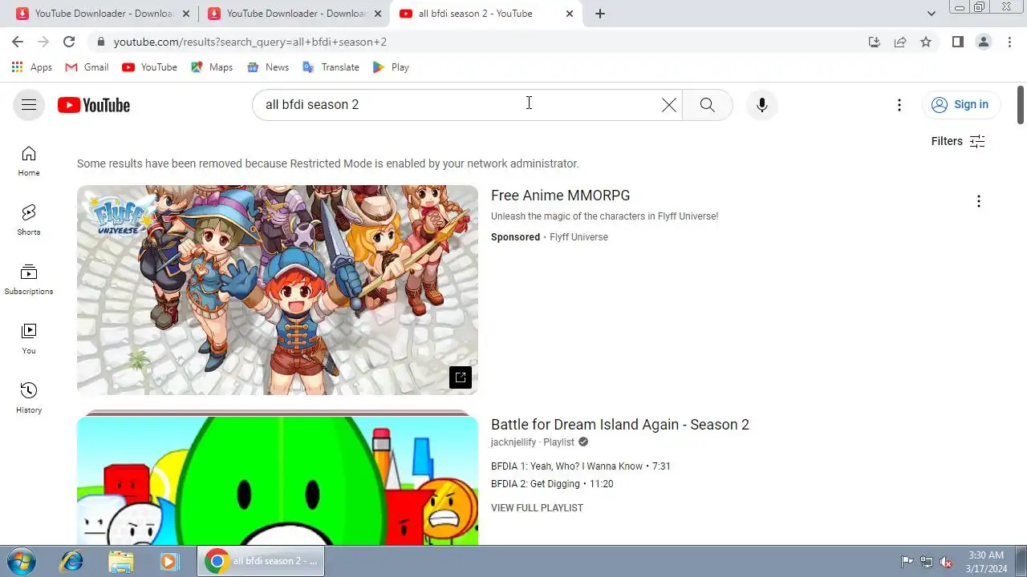Open the Gmail bookmark
Image resolution: width=1027 pixels, height=577 pixels.
click(87, 67)
